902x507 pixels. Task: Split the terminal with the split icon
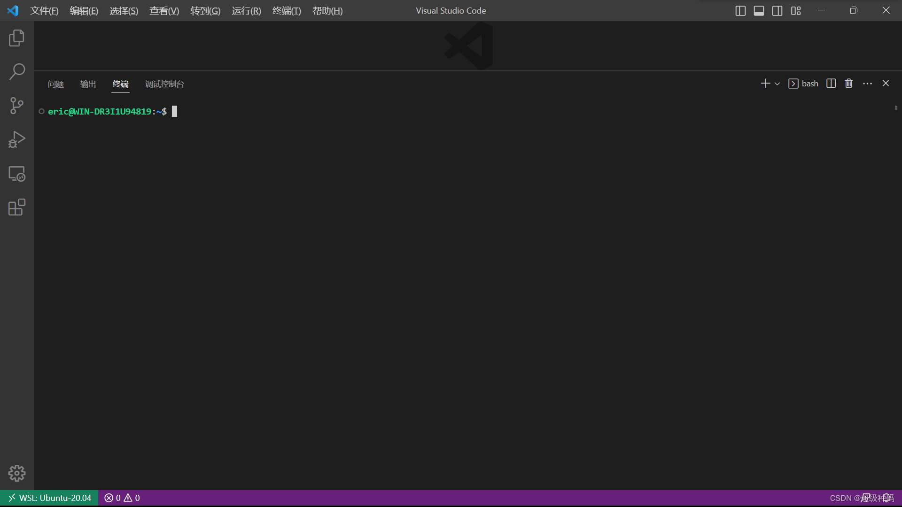pos(831,84)
